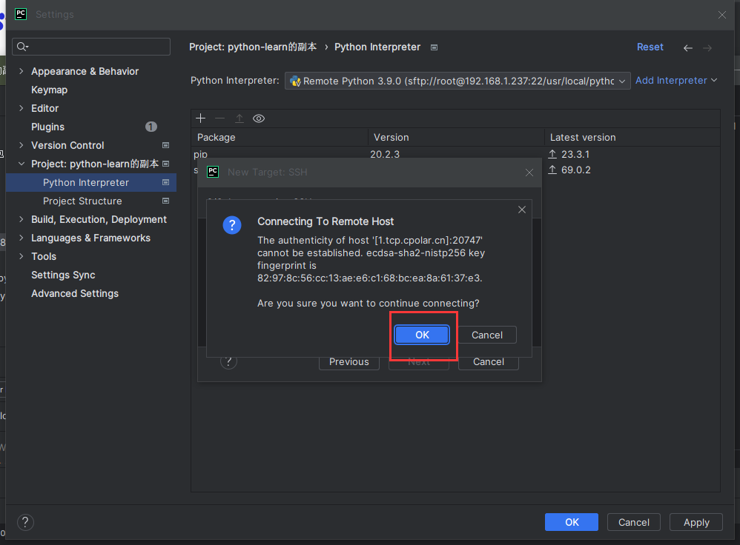
Task: Open the Keymap settings page
Action: point(49,90)
